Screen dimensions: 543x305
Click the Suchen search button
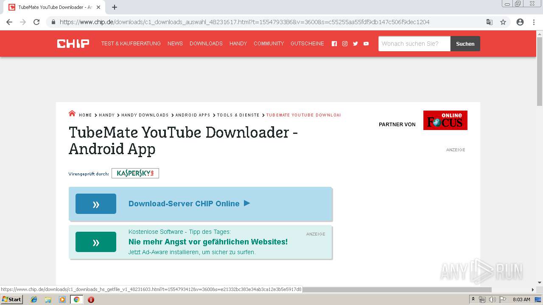465,44
